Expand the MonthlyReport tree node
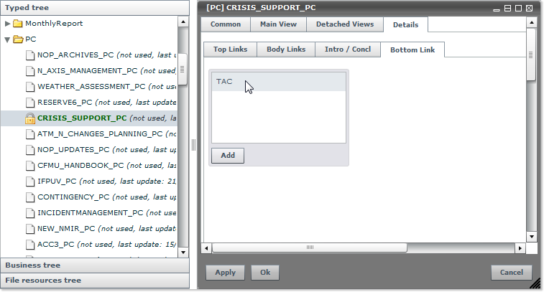The height and width of the screenshot is (292, 544). point(7,24)
